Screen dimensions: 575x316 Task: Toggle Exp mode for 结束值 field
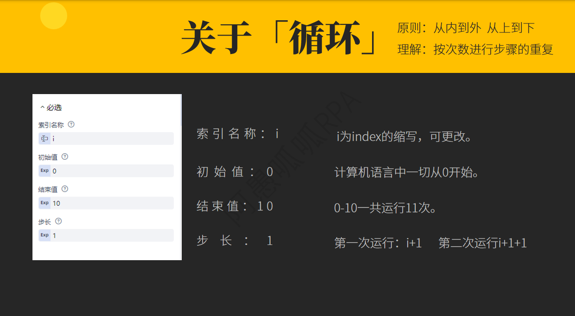tap(45, 203)
